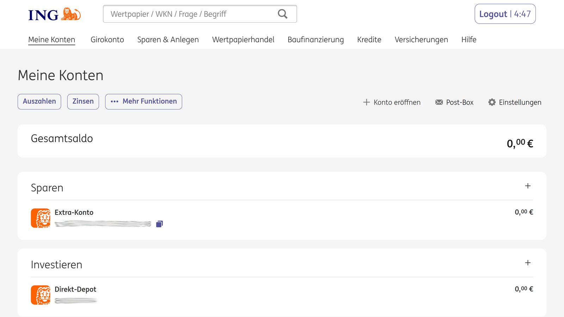Switch to the Girokonto tab

coord(107,39)
